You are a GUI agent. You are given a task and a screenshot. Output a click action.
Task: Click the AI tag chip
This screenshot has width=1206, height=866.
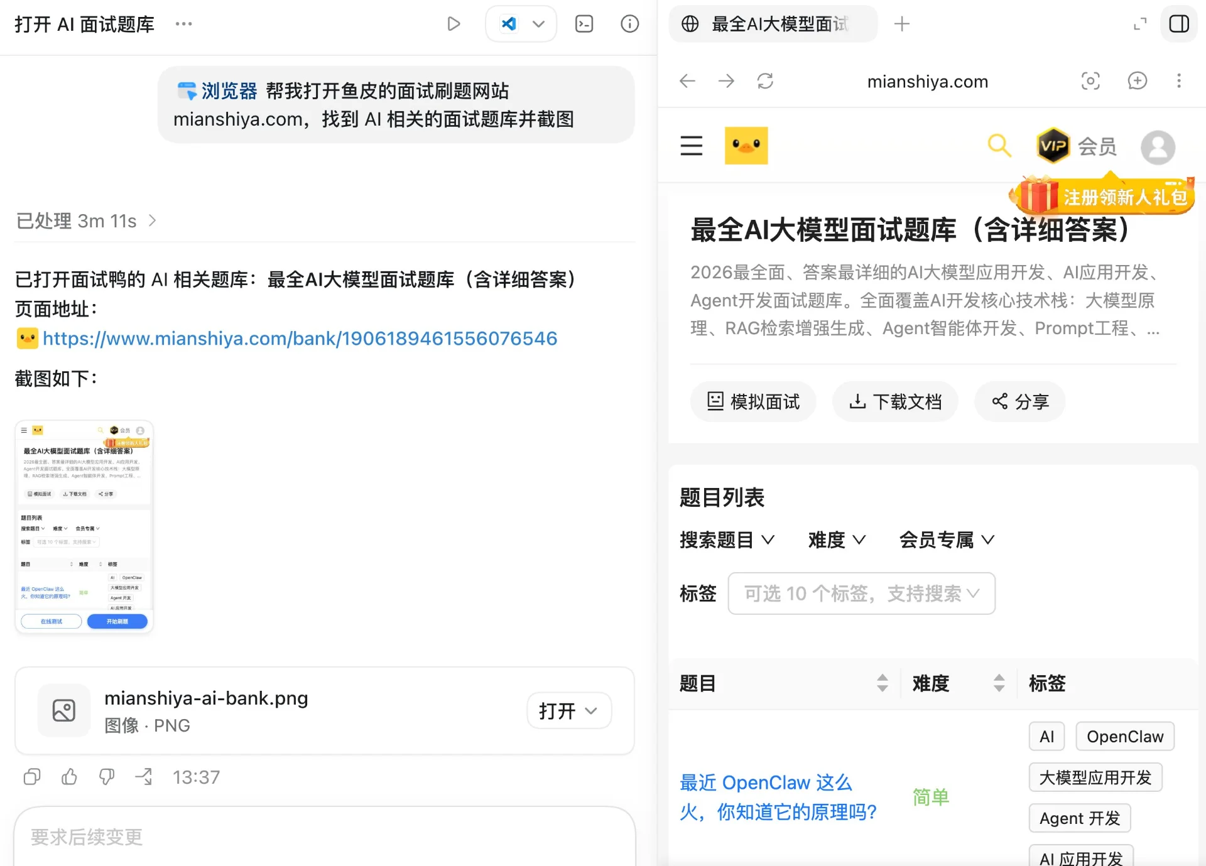tap(1046, 736)
